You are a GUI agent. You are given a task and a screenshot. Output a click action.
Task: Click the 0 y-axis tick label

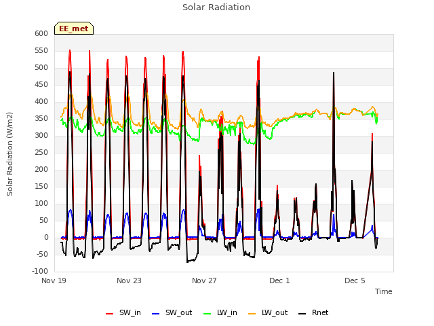[46, 237]
